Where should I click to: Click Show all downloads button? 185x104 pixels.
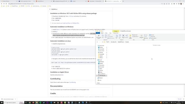(x=180, y=99)
